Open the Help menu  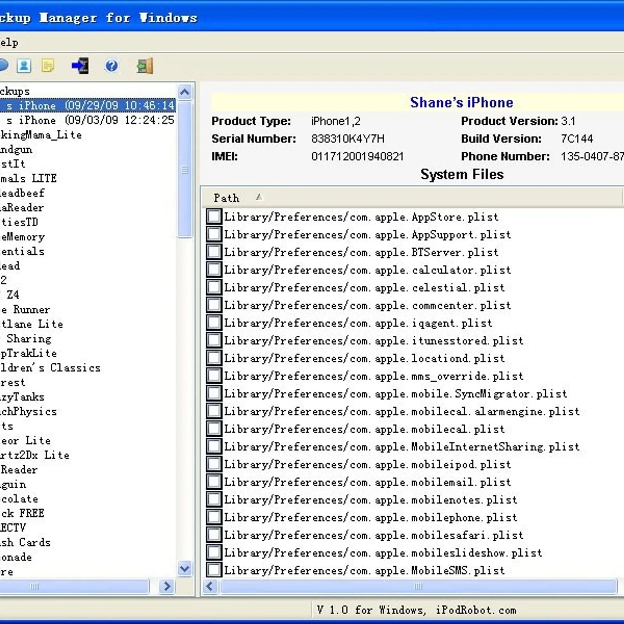coord(9,42)
